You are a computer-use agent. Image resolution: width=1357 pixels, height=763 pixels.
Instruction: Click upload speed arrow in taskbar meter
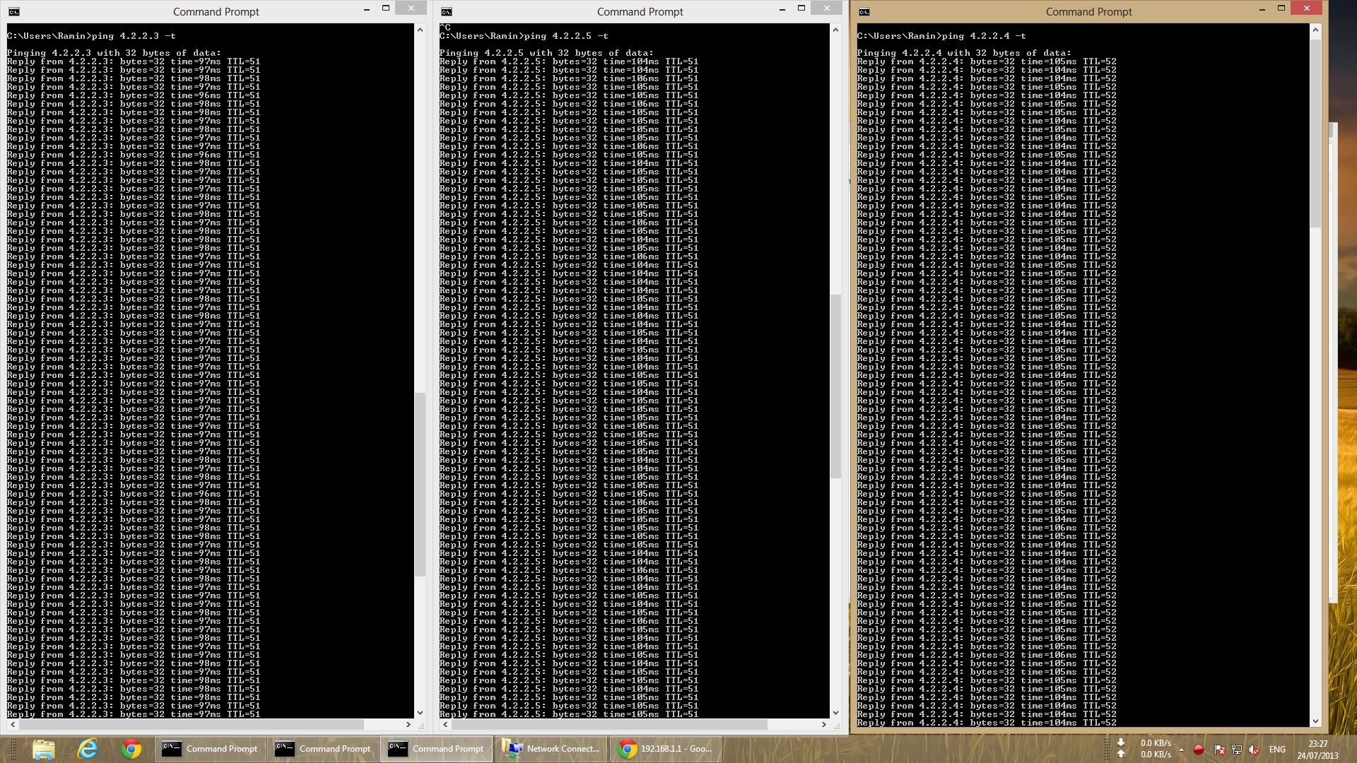tap(1121, 754)
